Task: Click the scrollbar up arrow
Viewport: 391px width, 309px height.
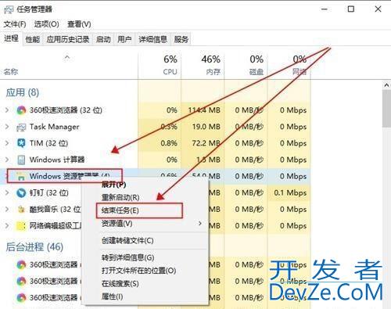Action: click(x=386, y=85)
